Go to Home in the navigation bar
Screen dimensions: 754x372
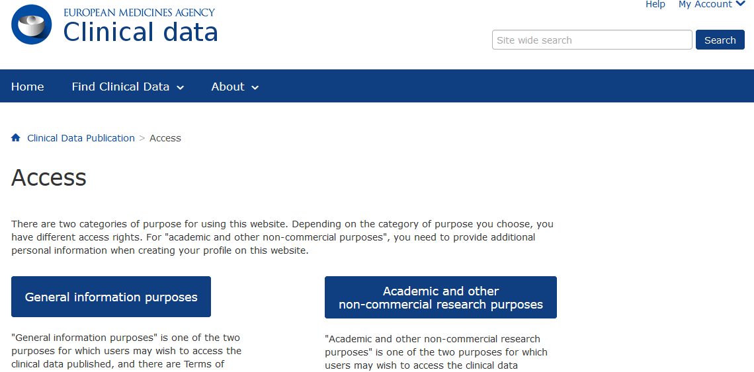27,87
